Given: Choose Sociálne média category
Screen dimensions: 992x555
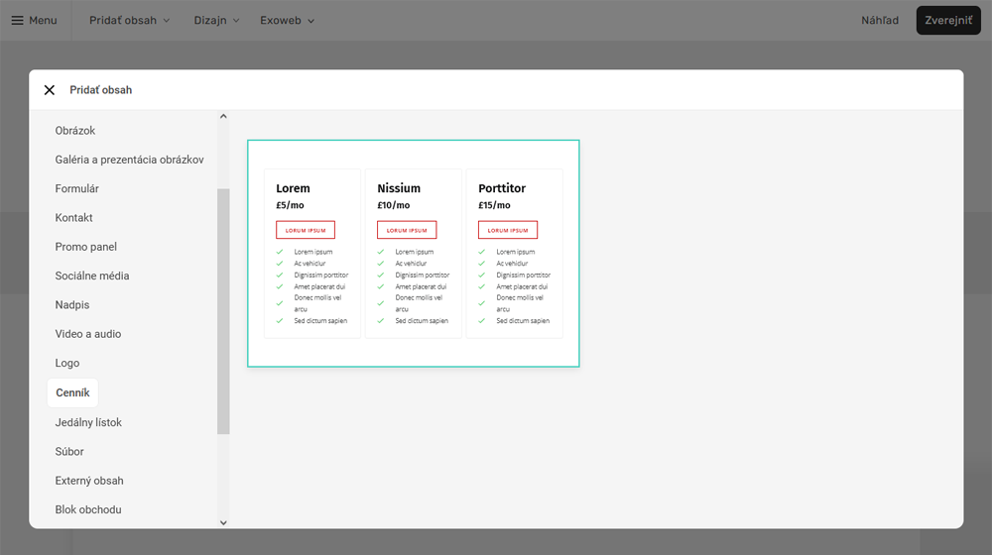Looking at the screenshot, I should pos(92,276).
